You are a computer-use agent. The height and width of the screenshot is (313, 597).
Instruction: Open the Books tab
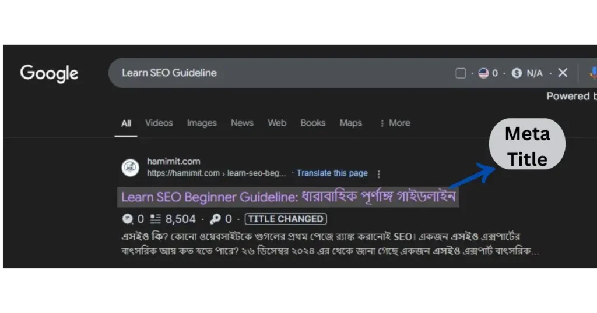(x=313, y=123)
